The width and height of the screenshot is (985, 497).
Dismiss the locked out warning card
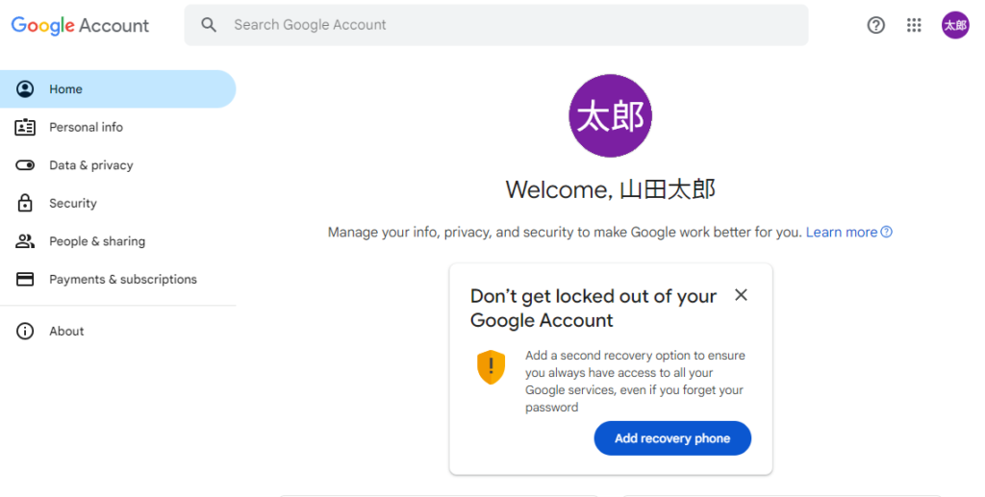741,295
